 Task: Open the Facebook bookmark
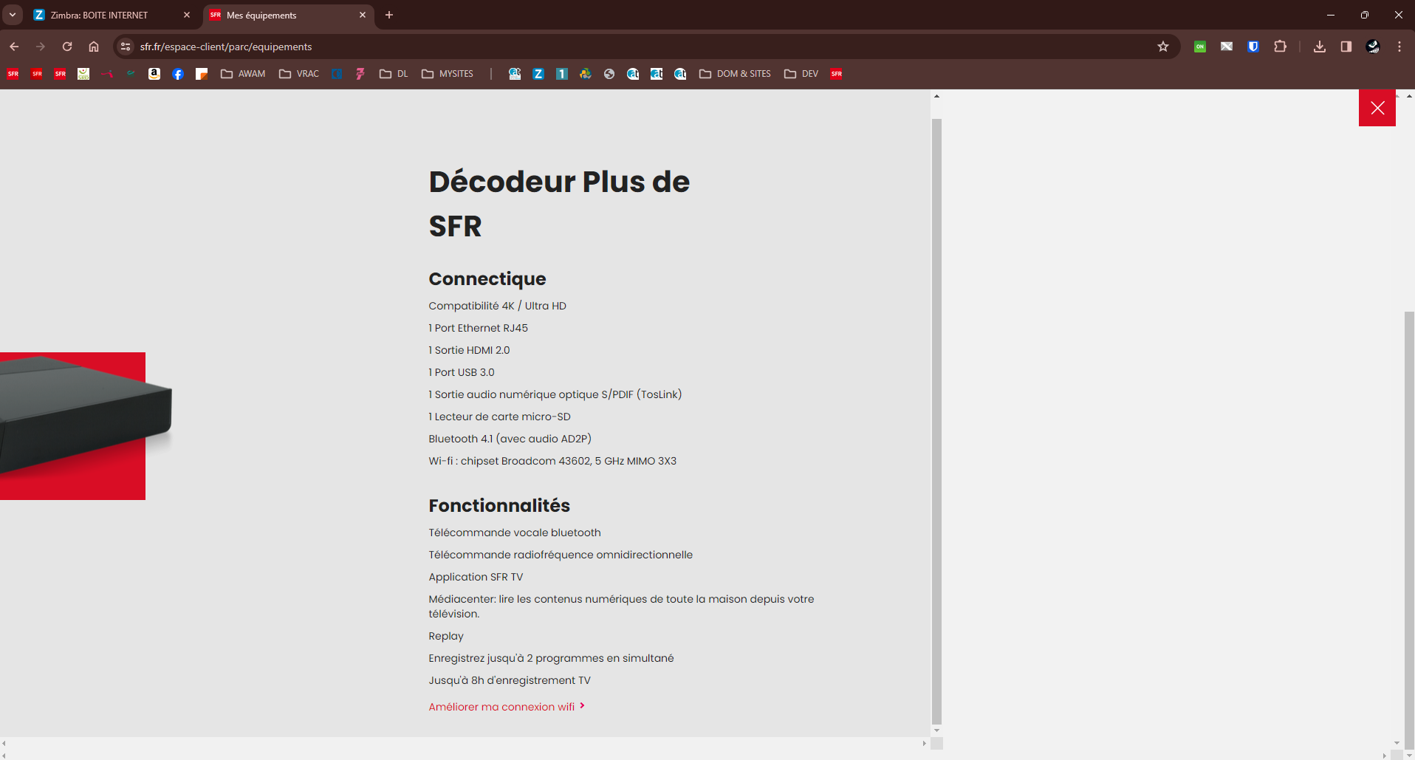[177, 74]
